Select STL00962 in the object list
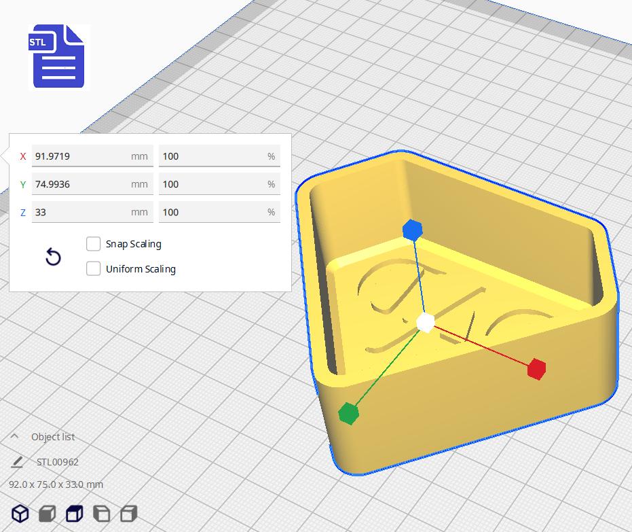This screenshot has width=632, height=532. (58, 462)
